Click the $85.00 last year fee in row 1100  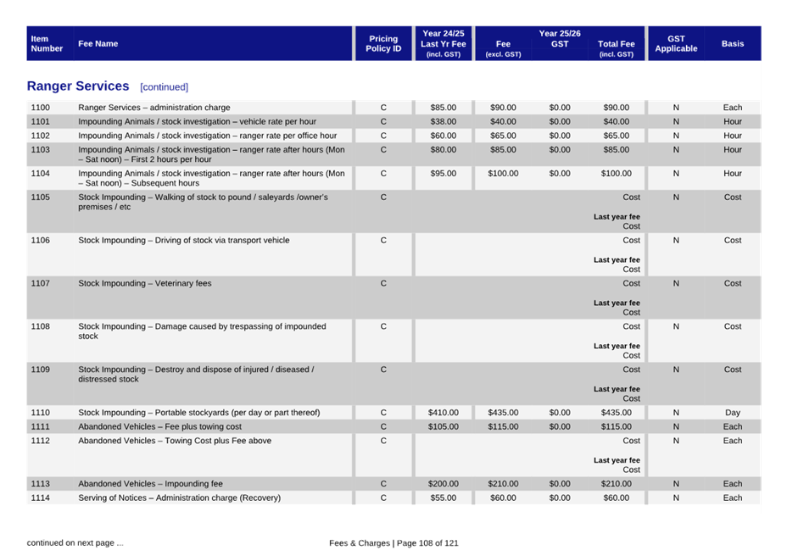[x=444, y=108]
